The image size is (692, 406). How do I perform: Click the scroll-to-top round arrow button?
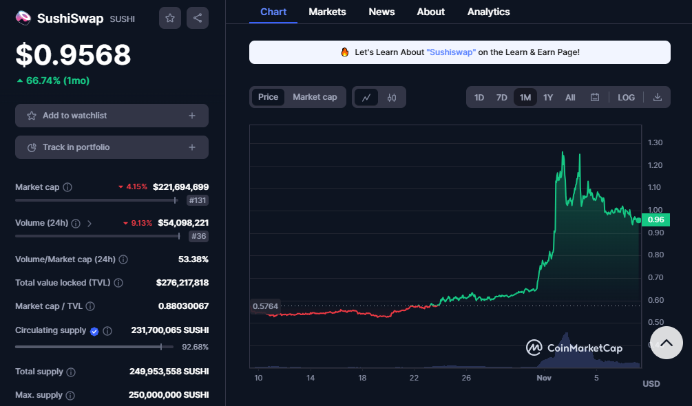tap(666, 342)
